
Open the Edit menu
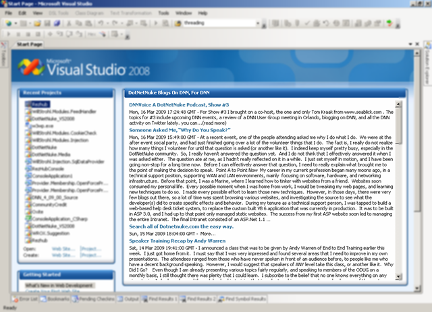(22, 13)
